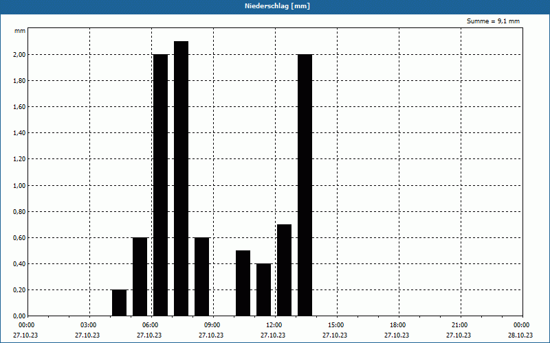Select the 0,00 y-axis value label
The width and height of the screenshot is (550, 343).
19,316
